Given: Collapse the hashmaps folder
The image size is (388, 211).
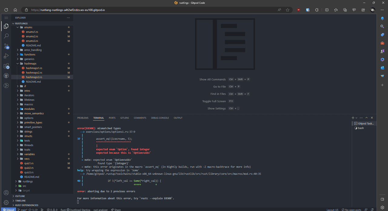Looking at the screenshot, I should (x=18, y=63).
